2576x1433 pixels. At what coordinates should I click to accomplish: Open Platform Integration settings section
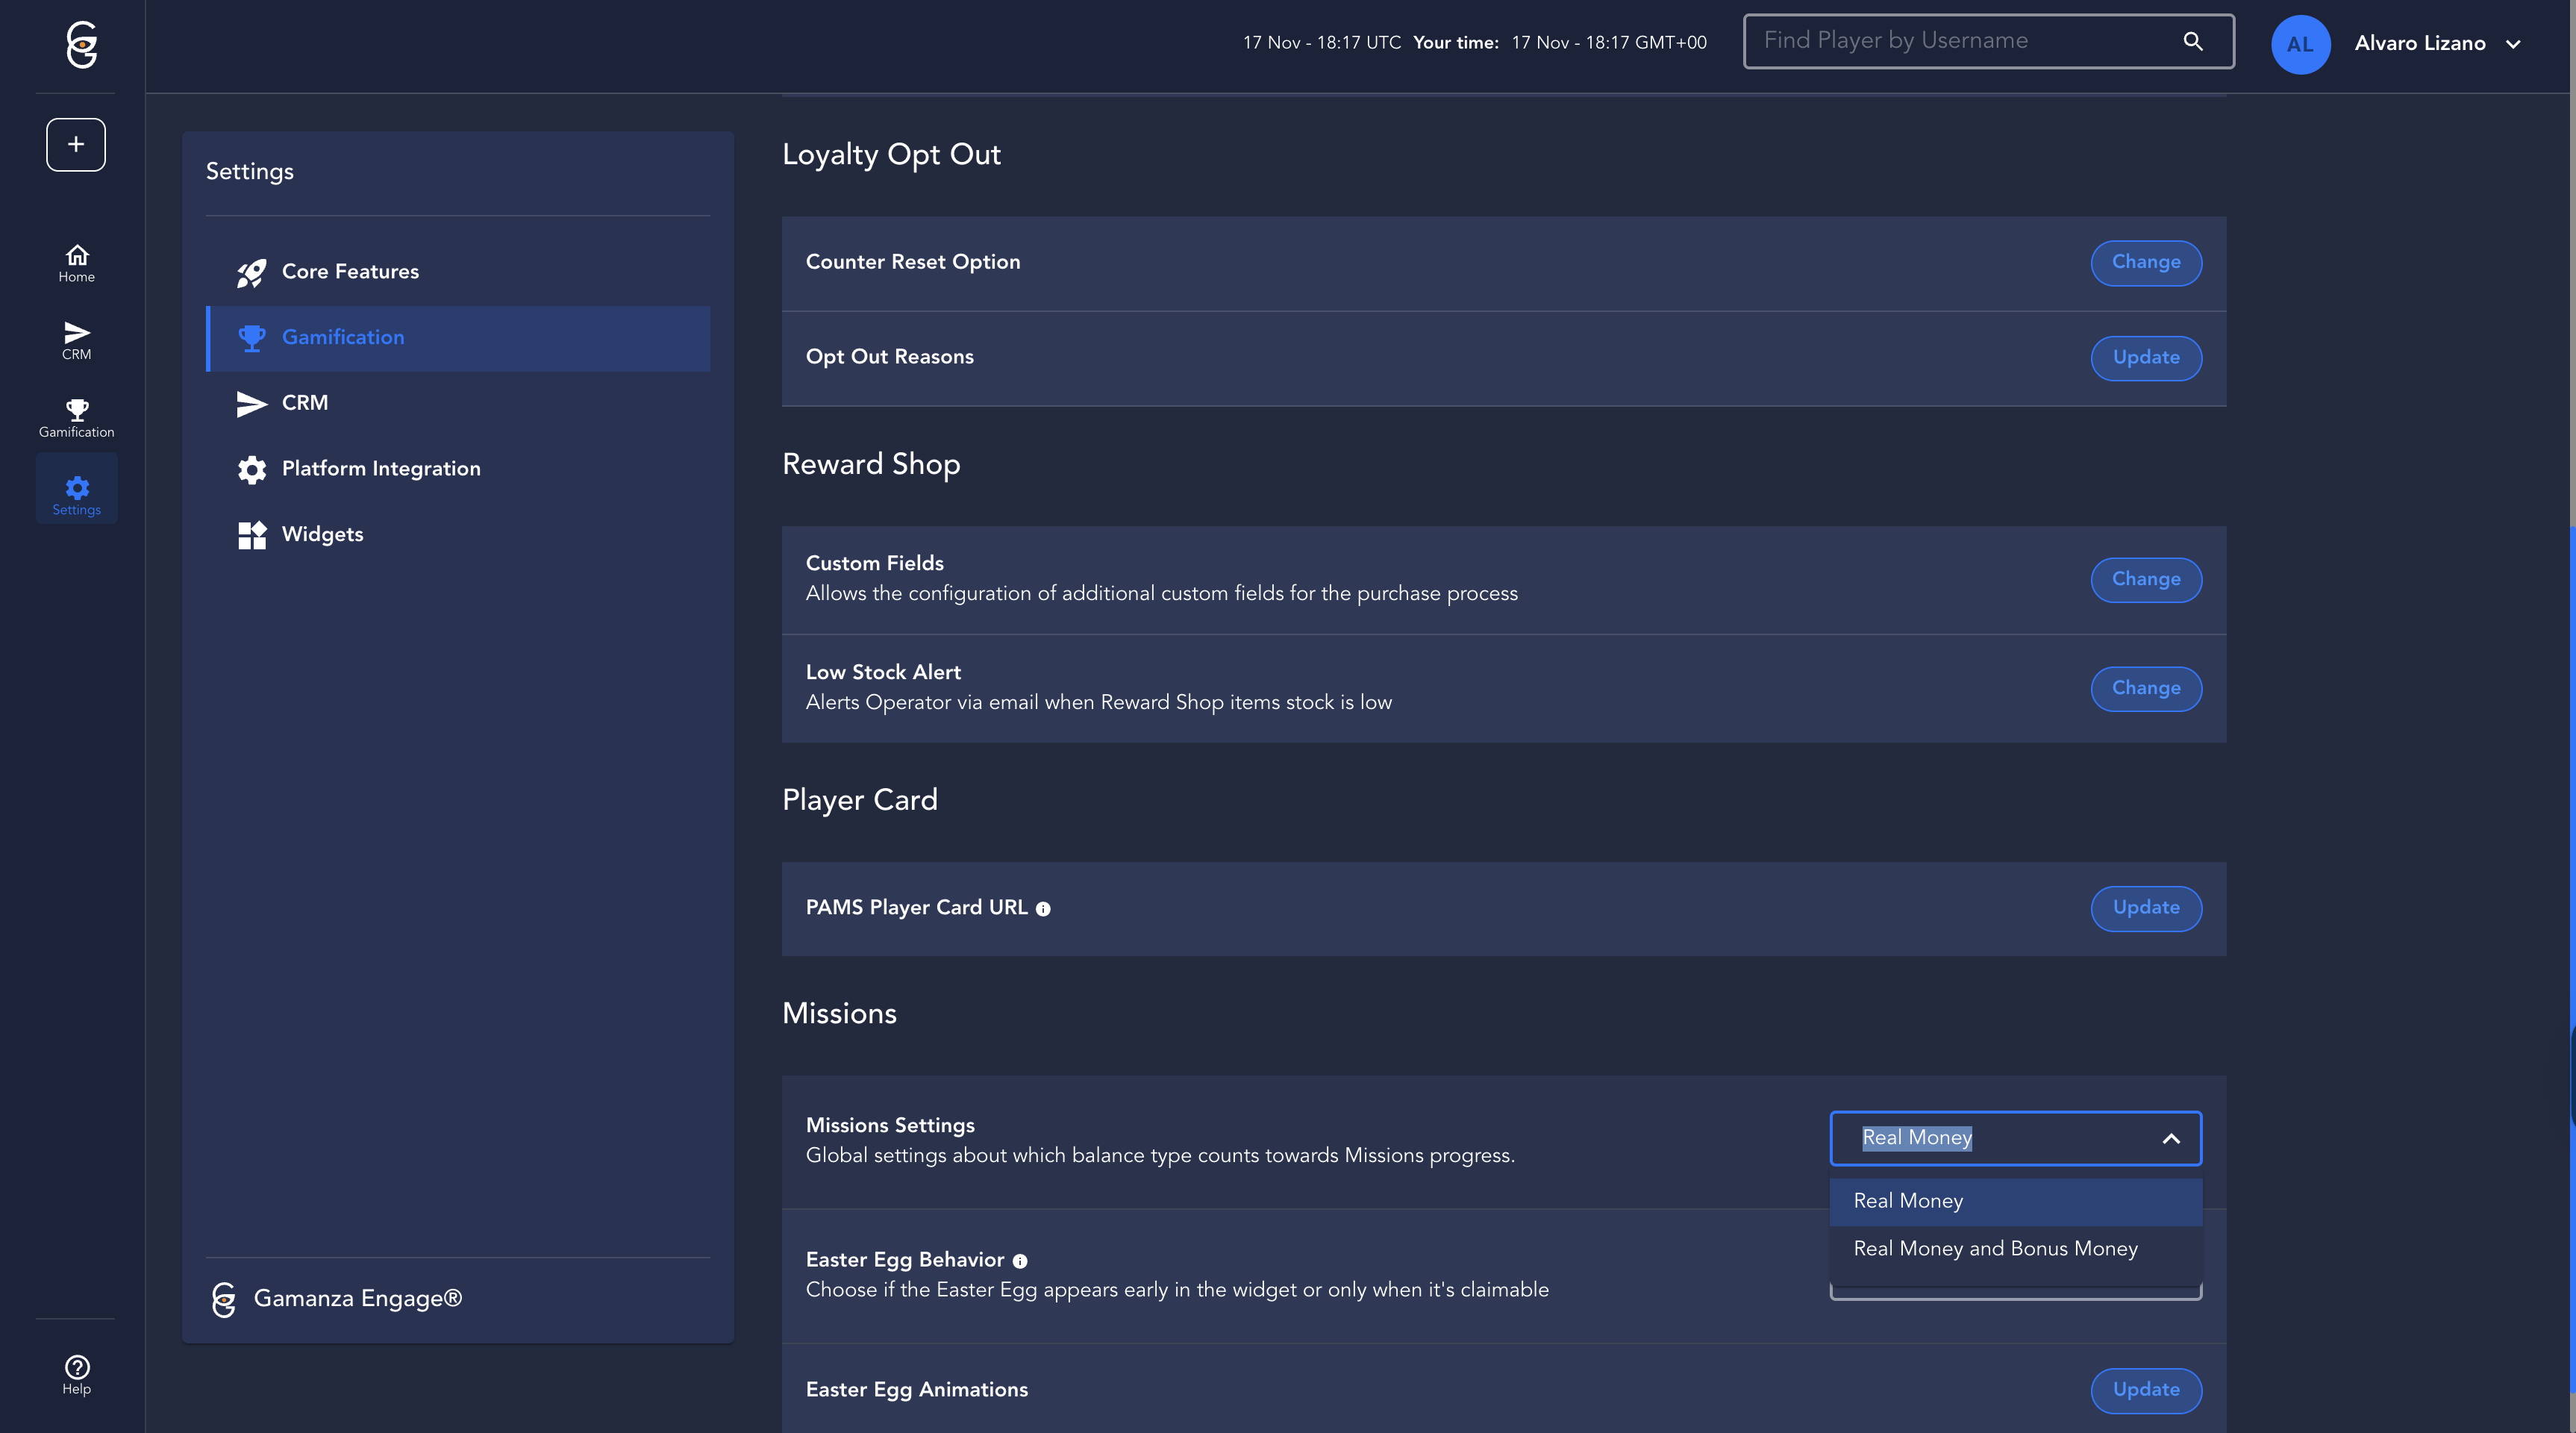(380, 469)
